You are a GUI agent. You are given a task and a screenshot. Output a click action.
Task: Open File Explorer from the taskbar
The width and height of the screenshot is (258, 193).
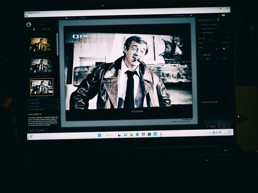[131, 134]
